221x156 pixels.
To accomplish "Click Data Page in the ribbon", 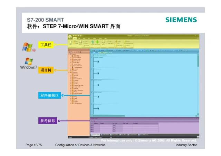I will (x=119, y=46).
